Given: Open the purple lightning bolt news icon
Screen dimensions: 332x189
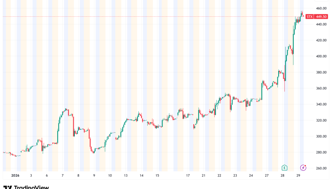Looking at the screenshot, I should tap(303, 167).
